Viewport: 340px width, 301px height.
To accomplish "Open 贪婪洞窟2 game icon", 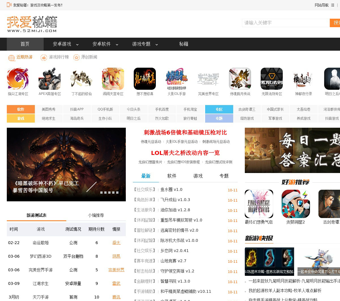I will pyautogui.click(x=296, y=204).
